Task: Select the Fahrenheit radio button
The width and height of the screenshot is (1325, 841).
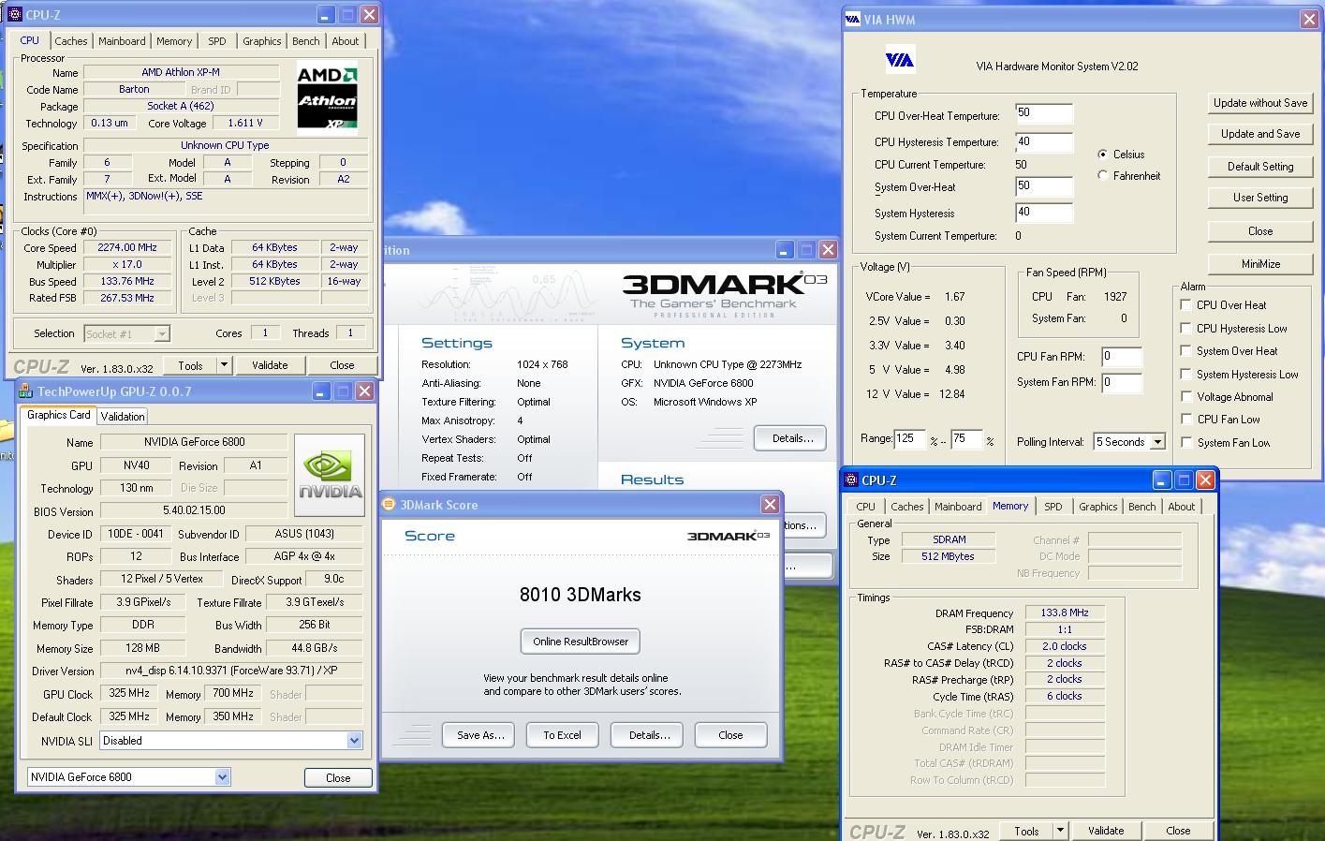Action: (1103, 175)
